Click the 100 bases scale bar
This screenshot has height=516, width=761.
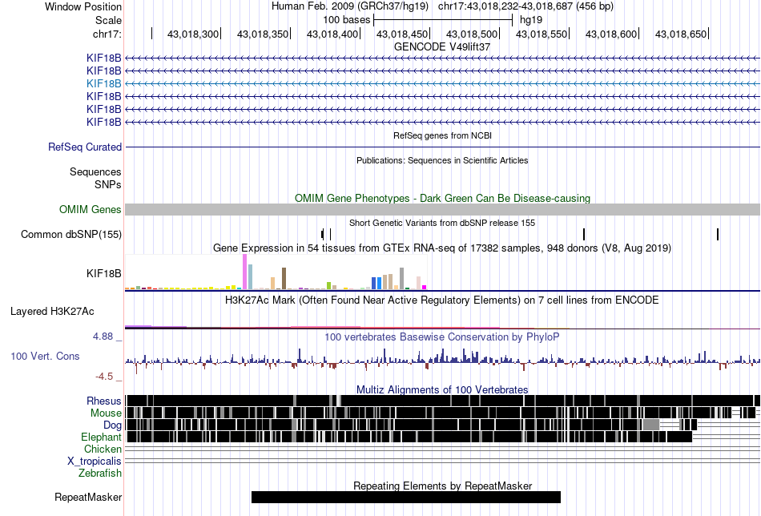coord(443,20)
